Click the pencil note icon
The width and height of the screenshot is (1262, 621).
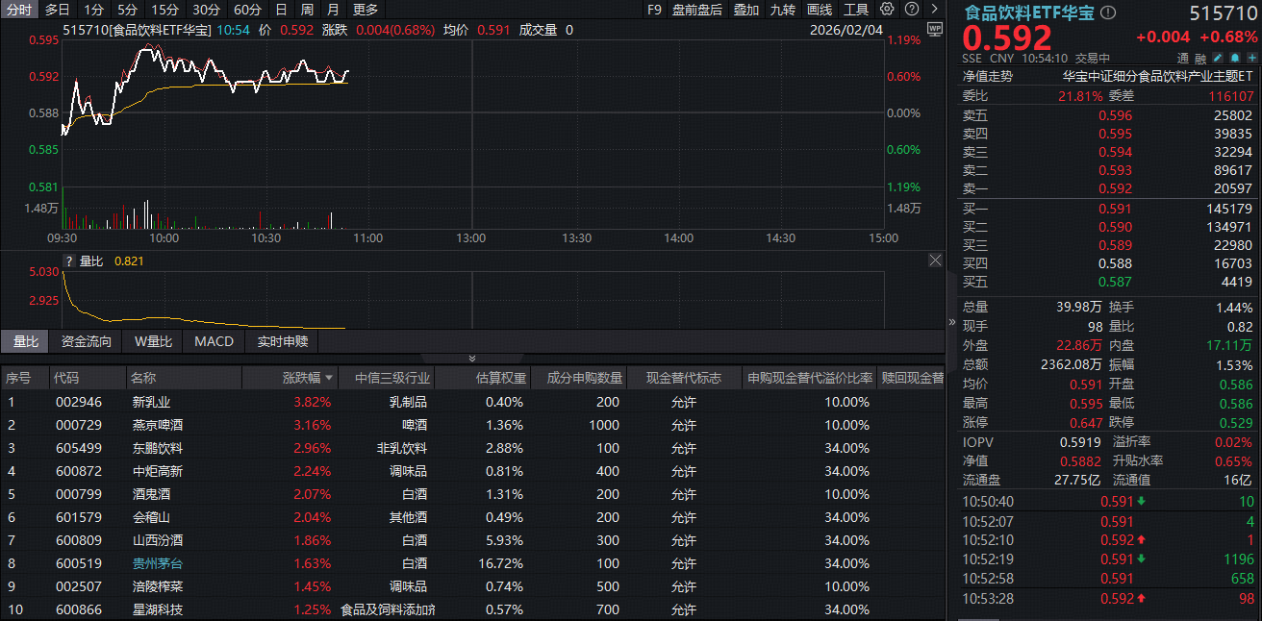[1217, 58]
